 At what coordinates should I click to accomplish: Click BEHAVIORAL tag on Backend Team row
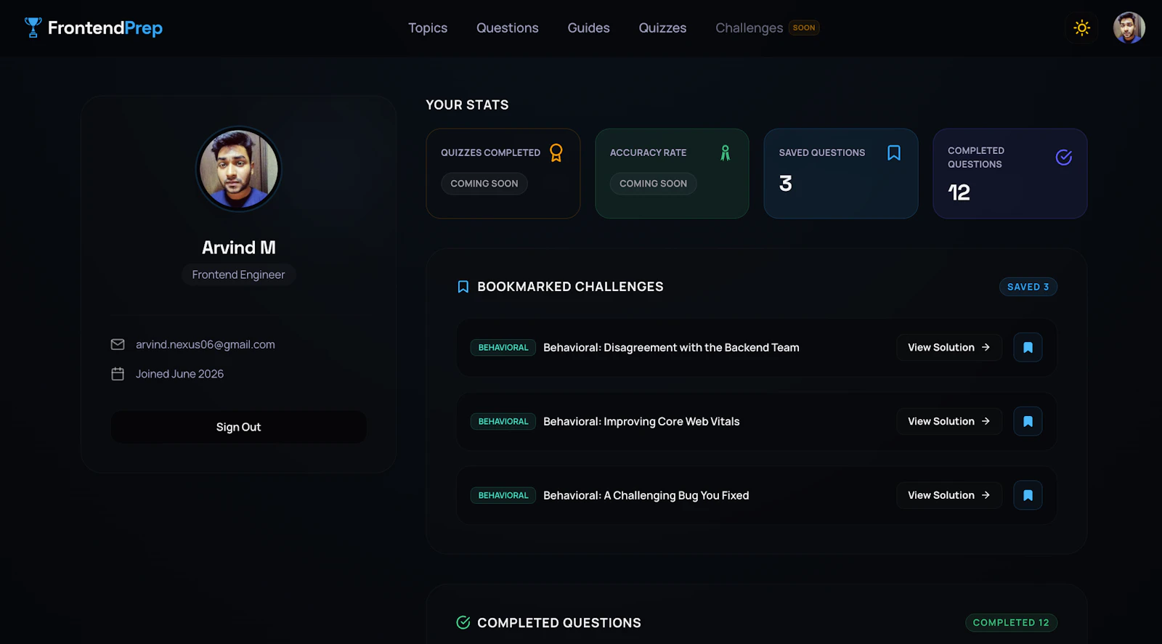click(x=503, y=348)
